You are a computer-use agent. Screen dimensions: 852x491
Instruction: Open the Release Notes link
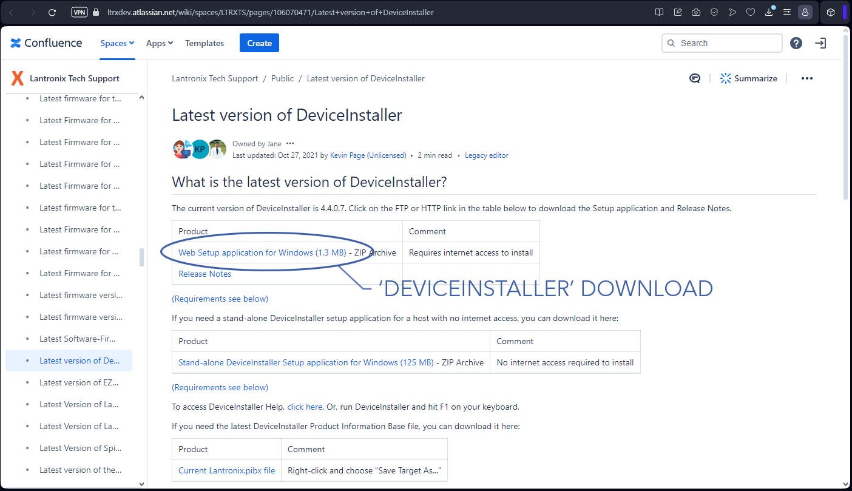[205, 274]
